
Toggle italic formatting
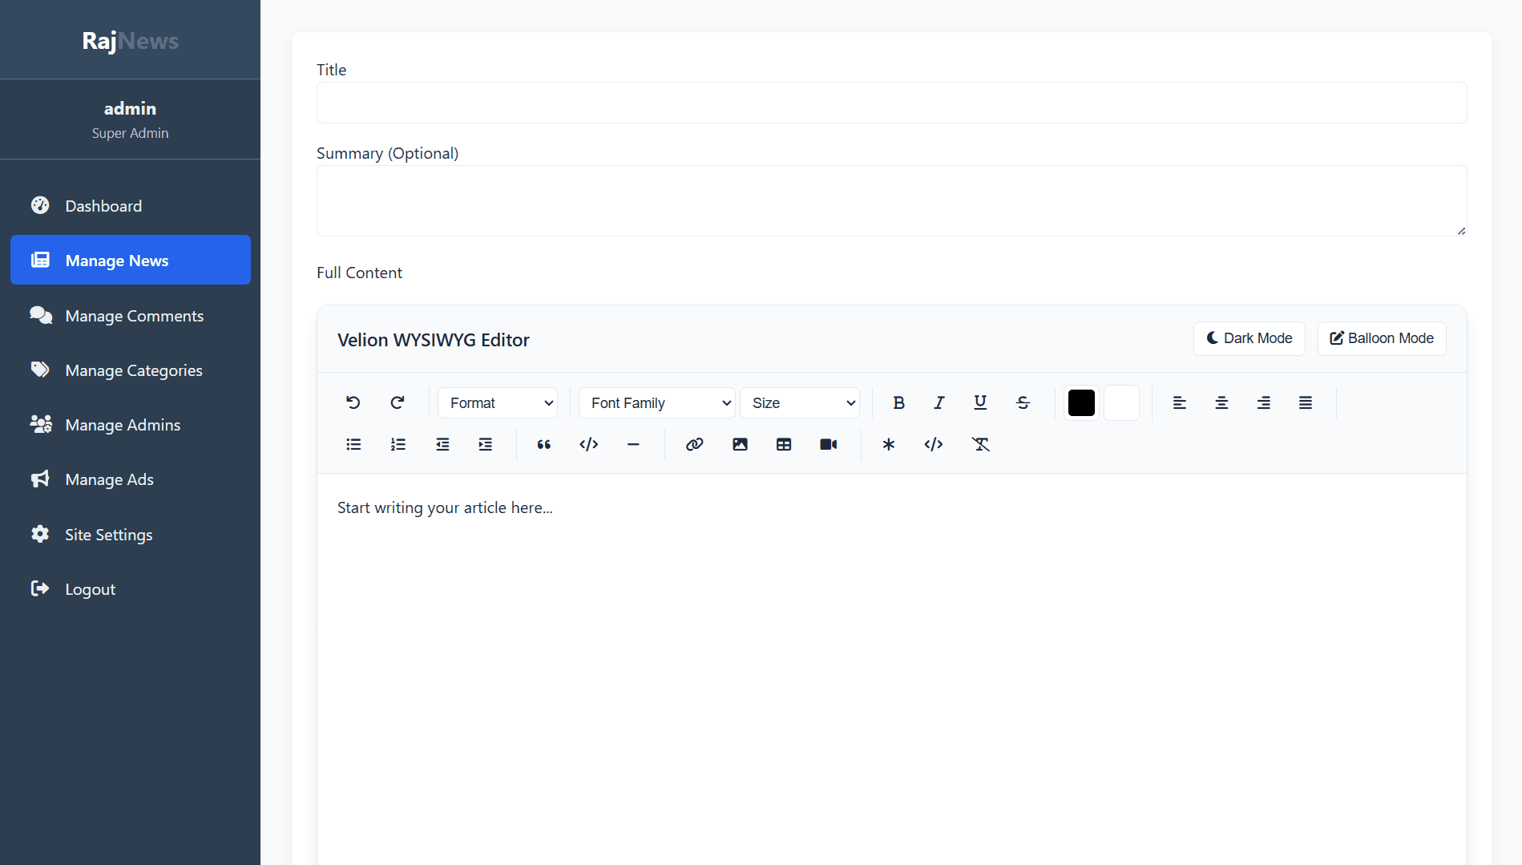click(939, 402)
